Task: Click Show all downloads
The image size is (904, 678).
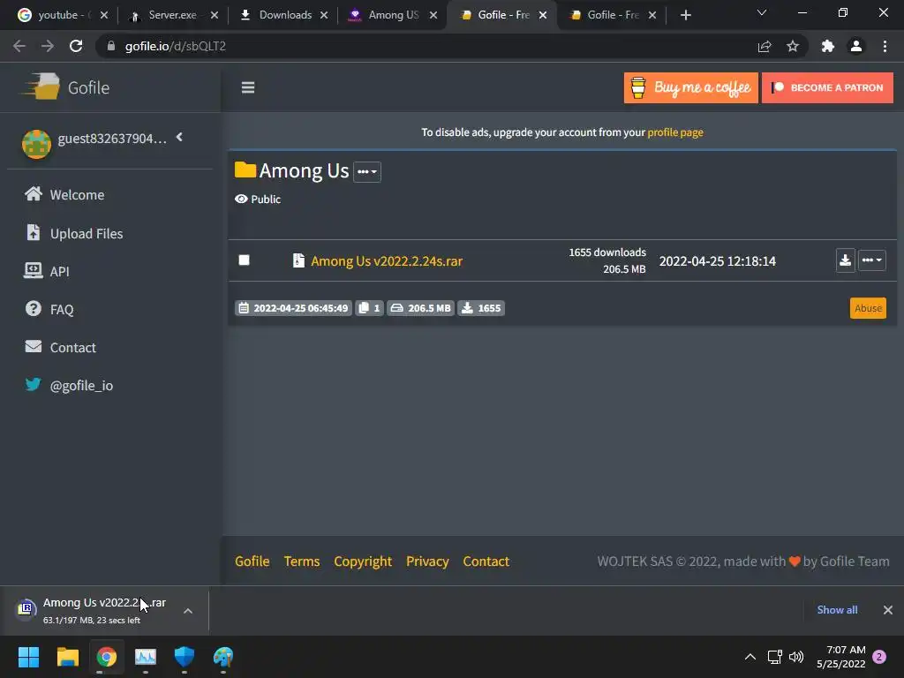Action: 837,610
